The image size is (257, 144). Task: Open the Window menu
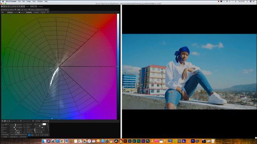click(x=40, y=1)
